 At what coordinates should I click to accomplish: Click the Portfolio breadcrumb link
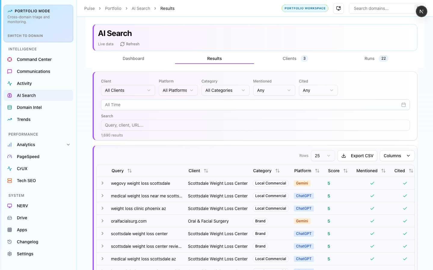click(x=113, y=8)
